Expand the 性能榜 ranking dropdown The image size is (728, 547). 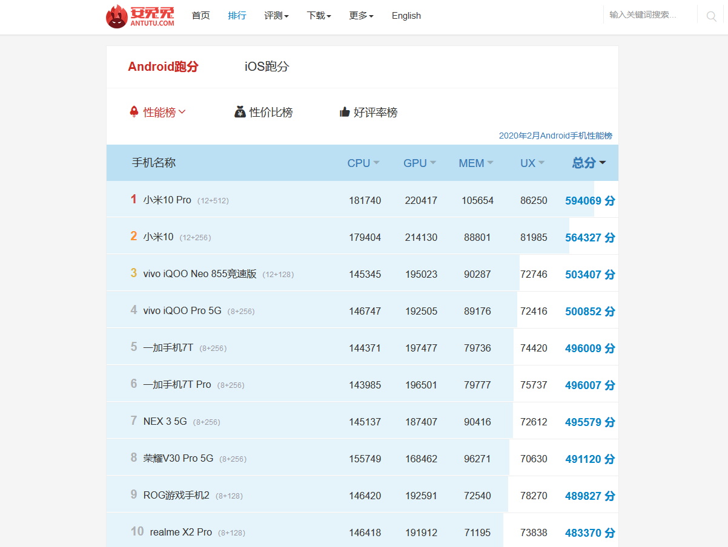(164, 112)
